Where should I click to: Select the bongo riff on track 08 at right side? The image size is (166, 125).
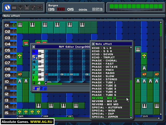tap(144, 68)
